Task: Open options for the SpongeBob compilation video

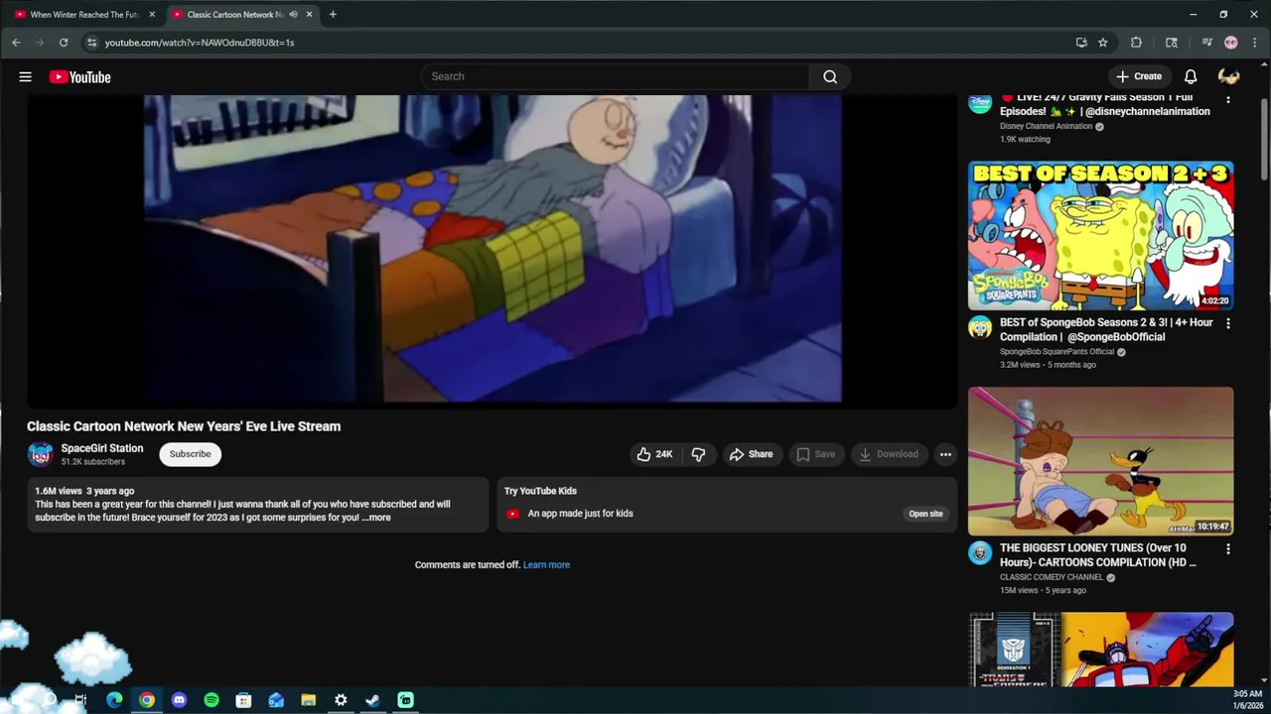Action: 1228,323
